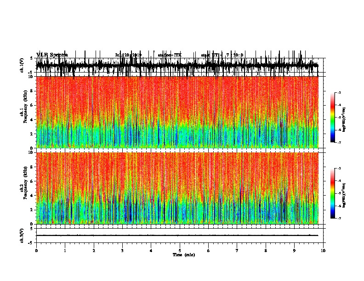Click the station=ITK header label
The image size is (364, 281).
pyautogui.click(x=170, y=55)
